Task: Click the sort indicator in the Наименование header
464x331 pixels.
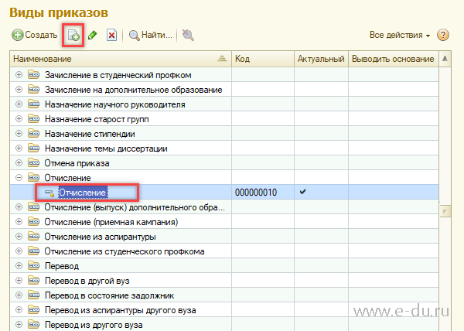Action: point(222,60)
